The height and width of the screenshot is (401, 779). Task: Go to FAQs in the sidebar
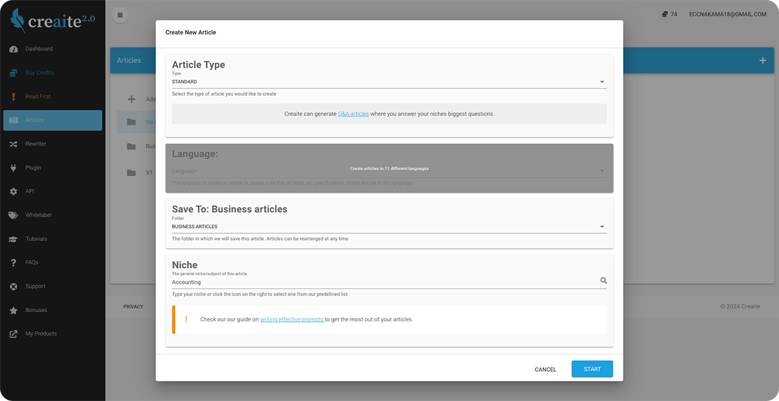point(32,262)
